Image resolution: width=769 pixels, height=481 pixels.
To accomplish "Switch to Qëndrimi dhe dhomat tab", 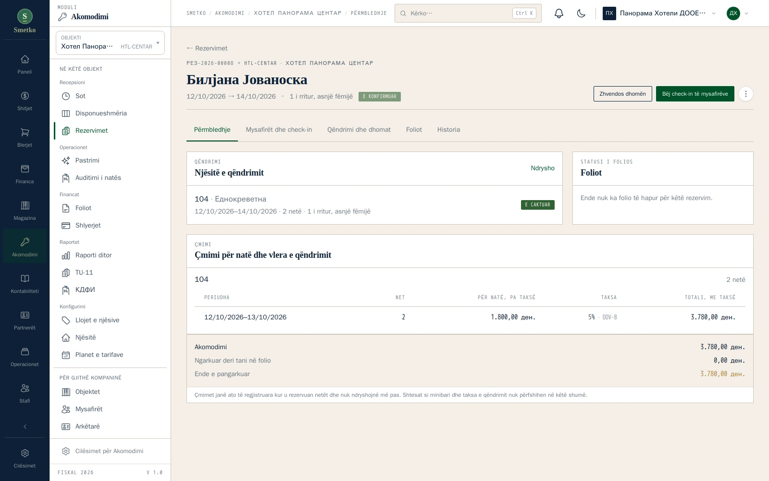I will (x=359, y=130).
